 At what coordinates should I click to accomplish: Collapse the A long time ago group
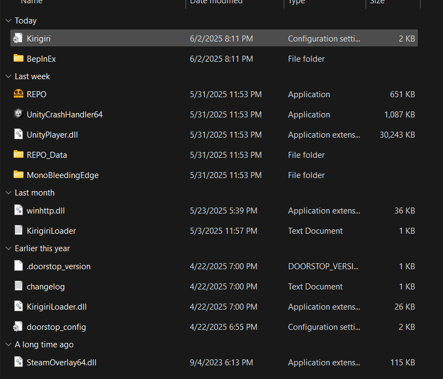(x=8, y=345)
